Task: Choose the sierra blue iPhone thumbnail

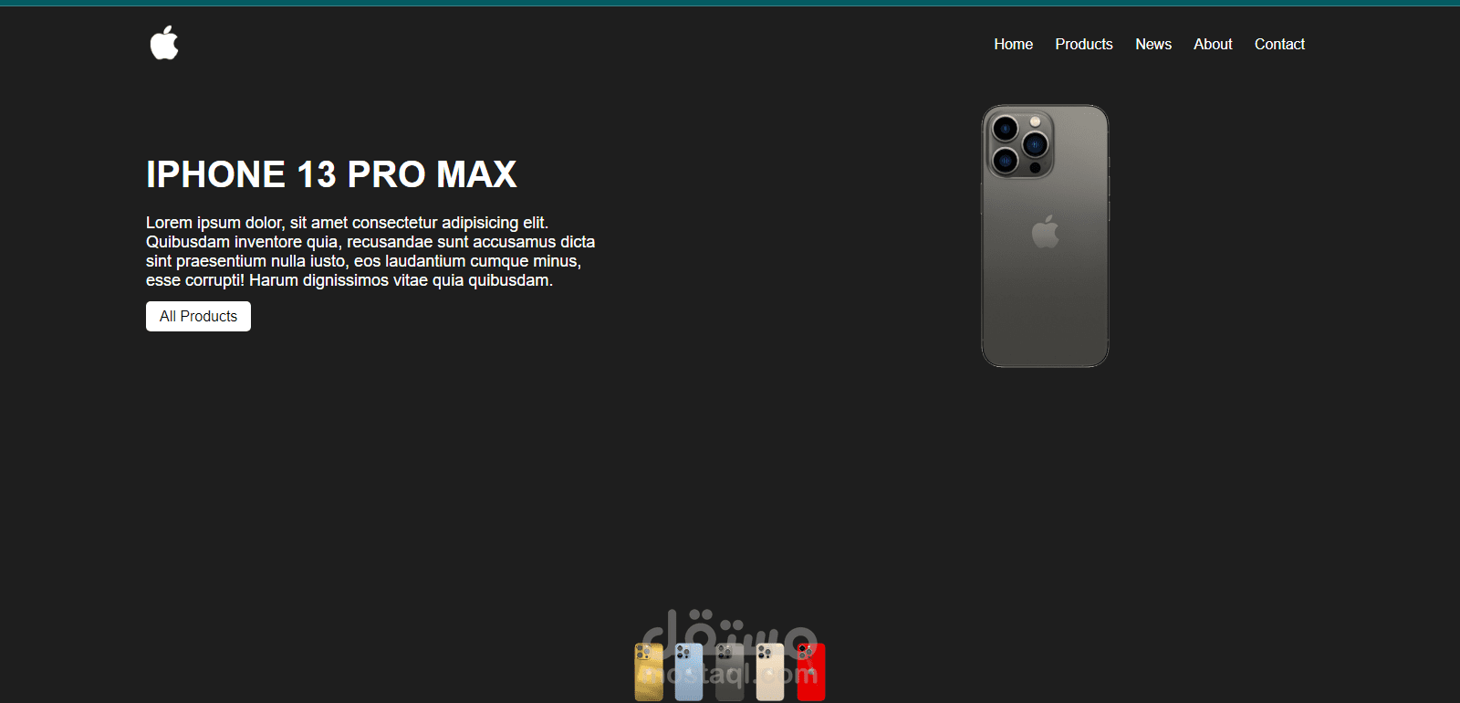Action: point(689,672)
